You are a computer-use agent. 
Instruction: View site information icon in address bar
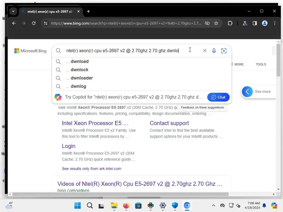point(46,23)
